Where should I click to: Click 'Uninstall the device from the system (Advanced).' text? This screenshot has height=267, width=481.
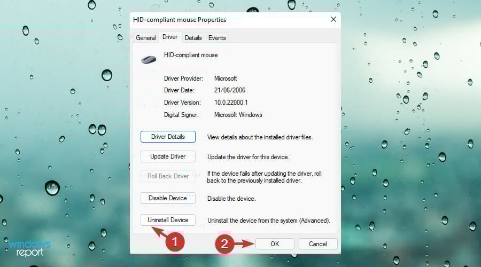click(x=269, y=221)
